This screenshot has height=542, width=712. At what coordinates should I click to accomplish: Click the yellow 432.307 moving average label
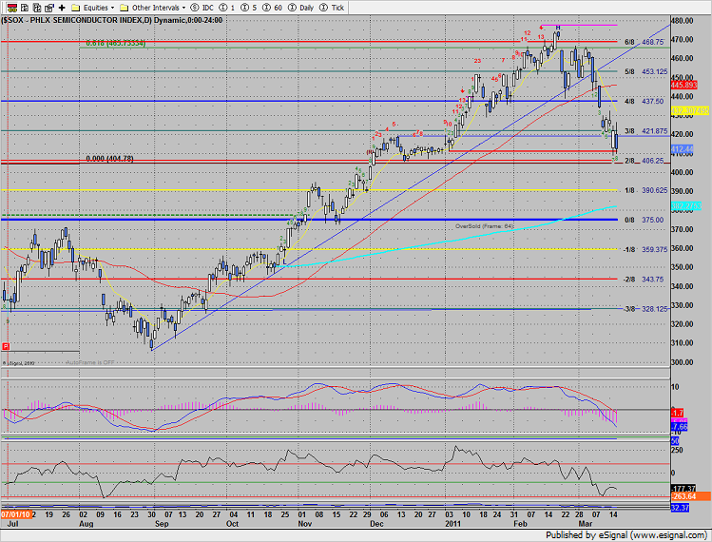(x=690, y=110)
